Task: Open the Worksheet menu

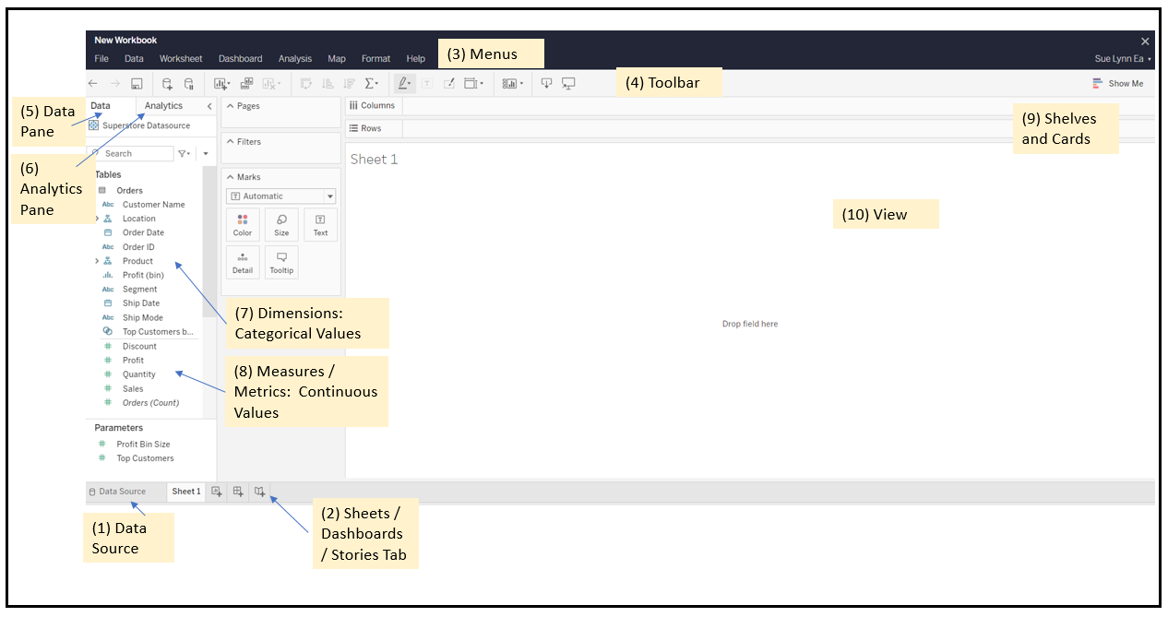Action: tap(181, 59)
